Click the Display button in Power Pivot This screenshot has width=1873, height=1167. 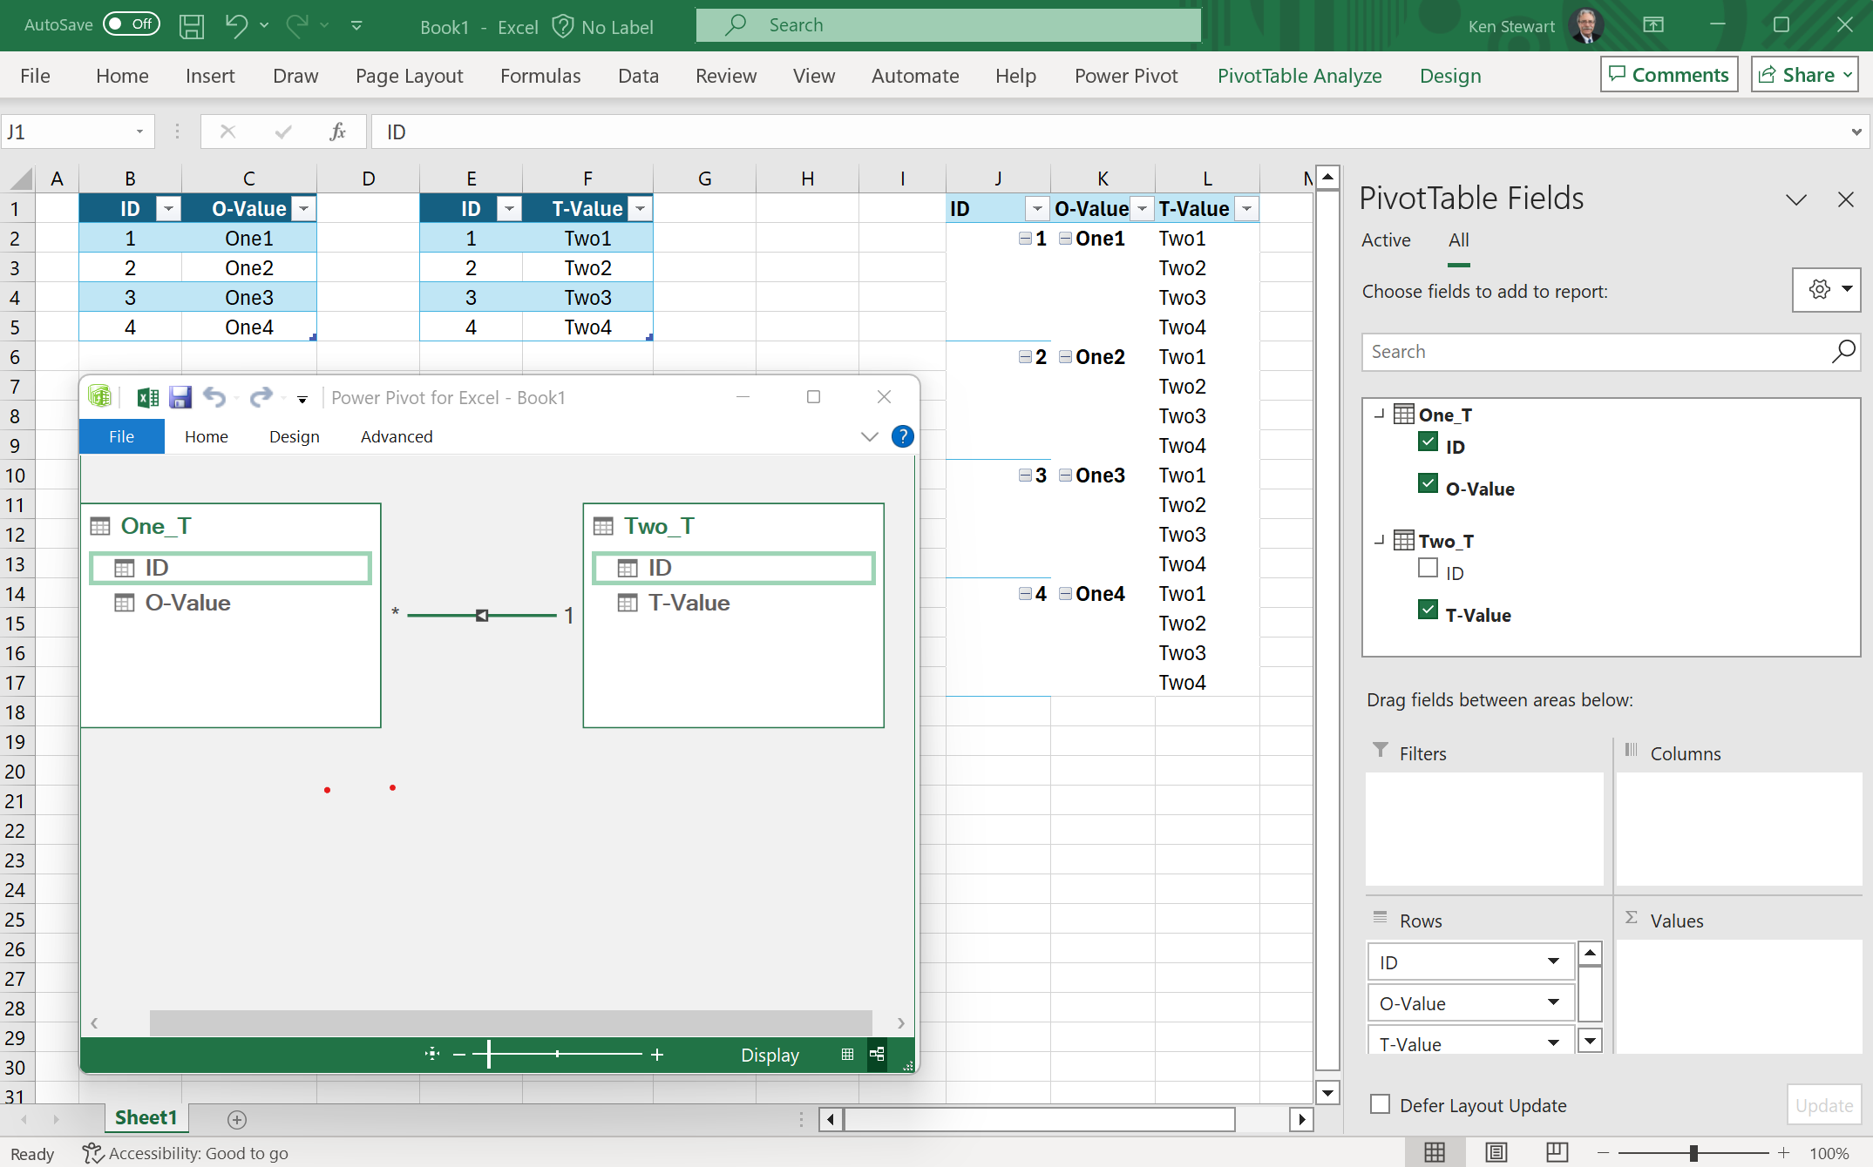pyautogui.click(x=769, y=1055)
